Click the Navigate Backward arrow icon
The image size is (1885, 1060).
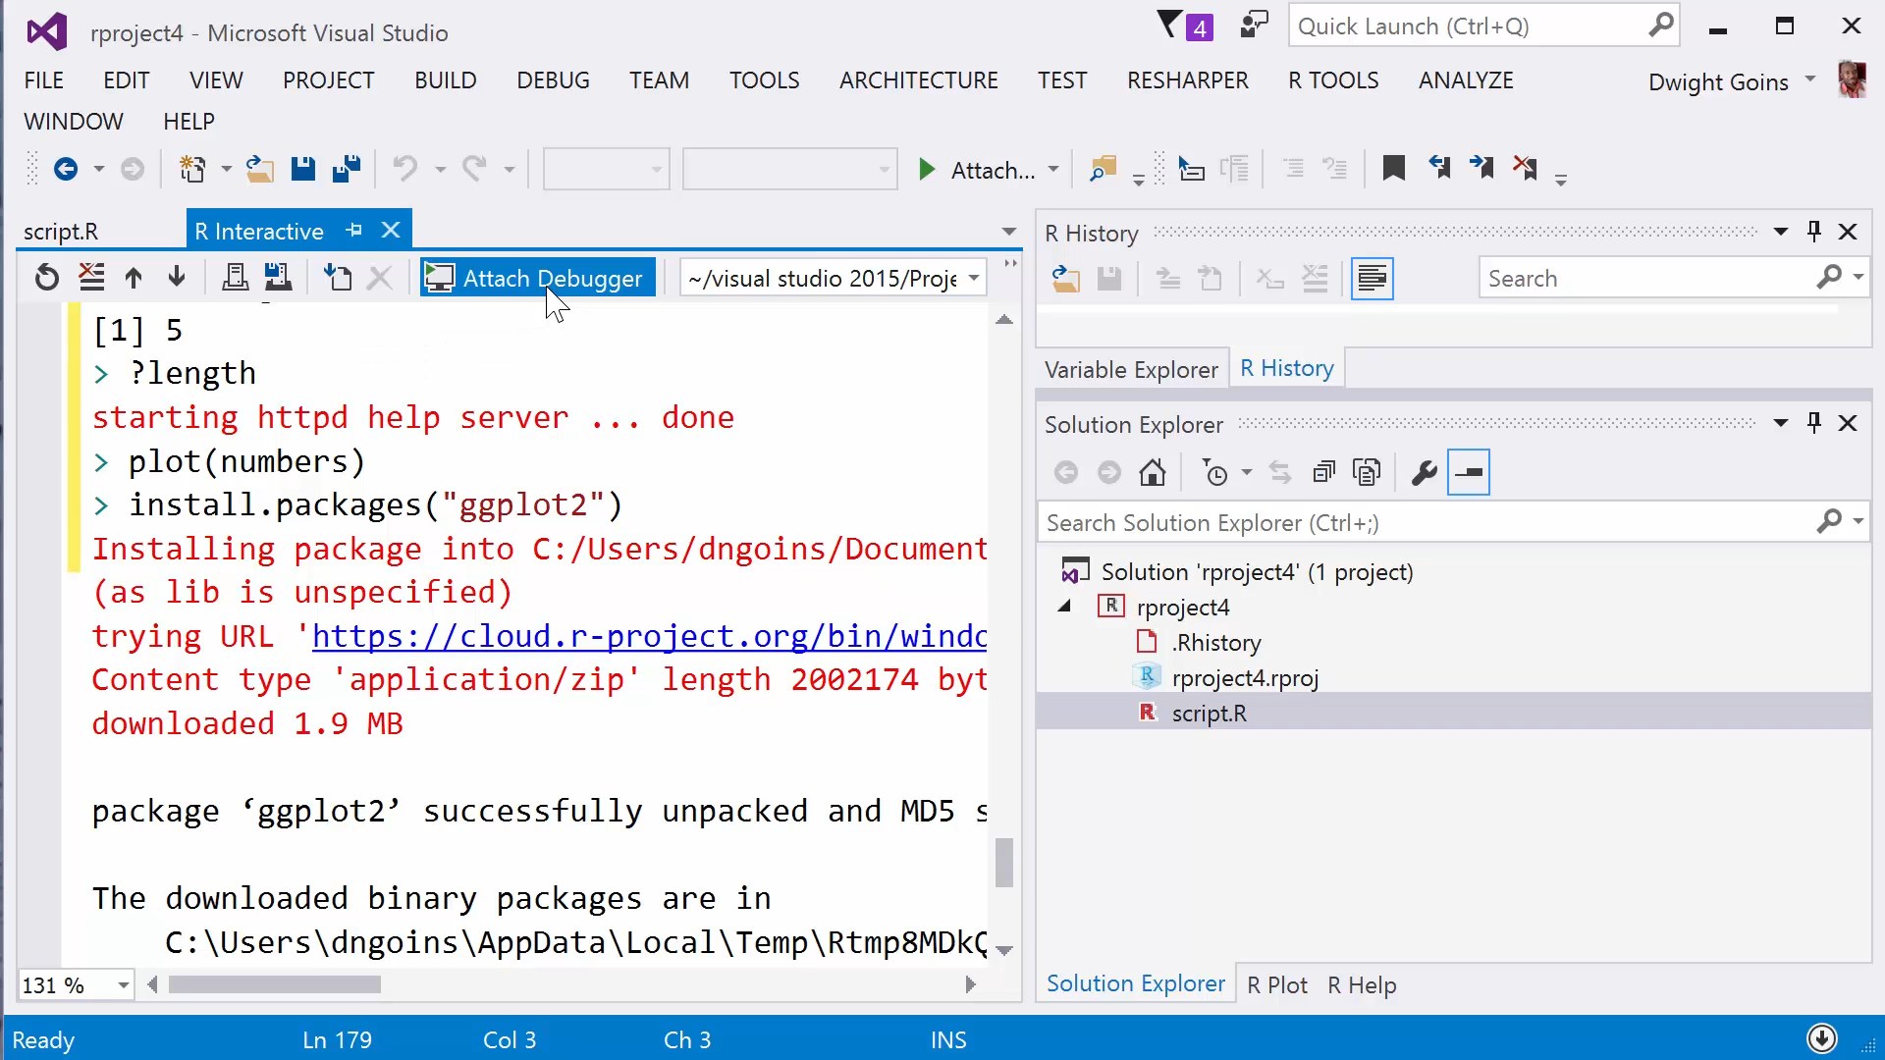(x=66, y=170)
